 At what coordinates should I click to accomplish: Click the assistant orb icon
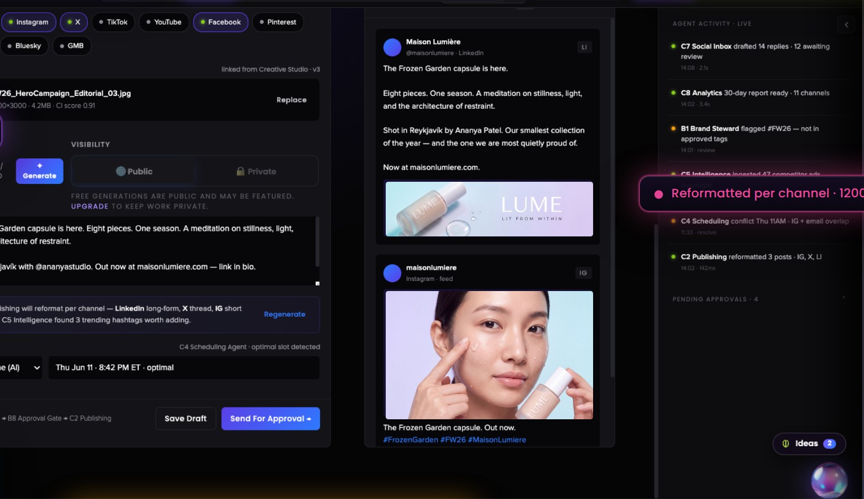point(829,481)
